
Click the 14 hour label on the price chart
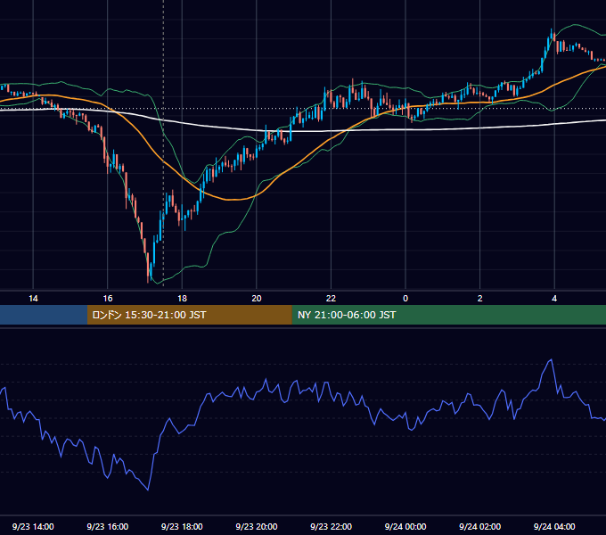(33, 299)
